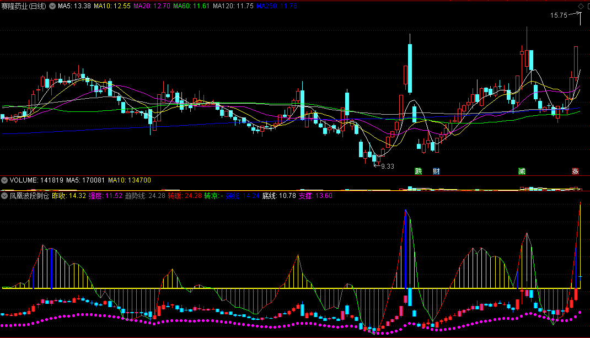Click the green MA60: 11.61 label
The width and height of the screenshot is (590, 338).
click(x=191, y=6)
